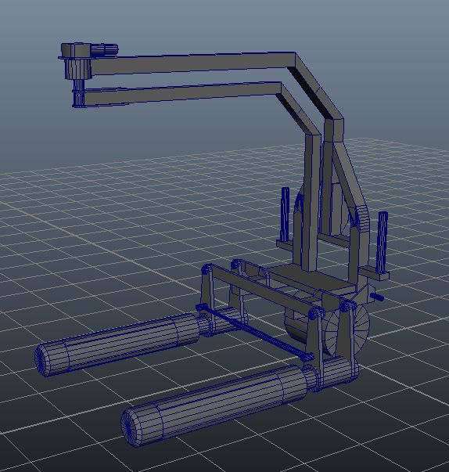
Task: Click the small bolt protruding right
Action: (376, 297)
